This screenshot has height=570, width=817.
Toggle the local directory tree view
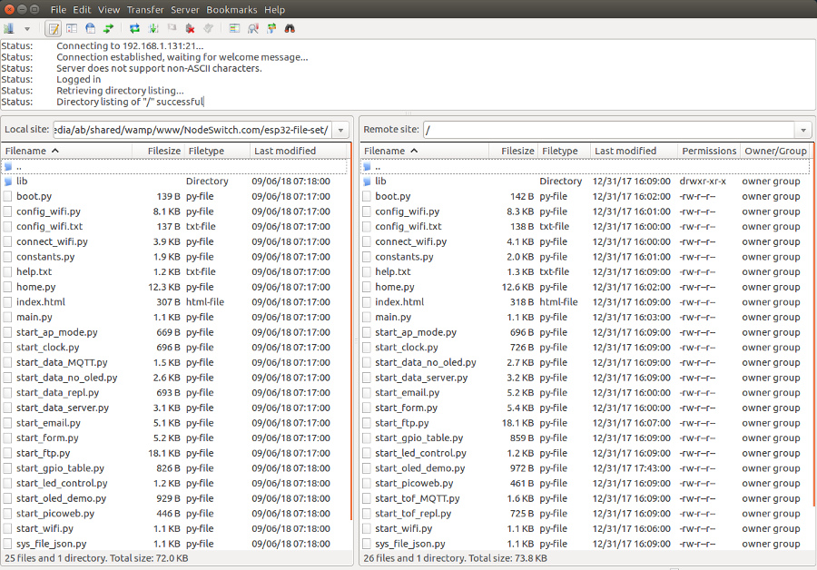pos(72,29)
